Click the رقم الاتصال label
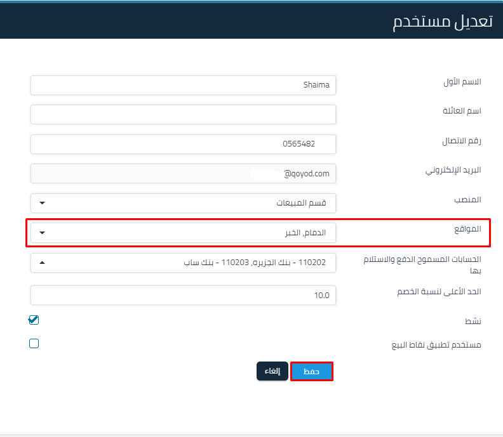Image resolution: width=503 pixels, height=437 pixels. click(462, 141)
